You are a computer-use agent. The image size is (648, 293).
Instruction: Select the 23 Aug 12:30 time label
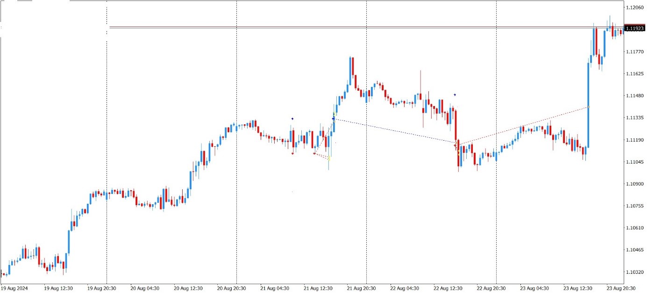pyautogui.click(x=578, y=288)
